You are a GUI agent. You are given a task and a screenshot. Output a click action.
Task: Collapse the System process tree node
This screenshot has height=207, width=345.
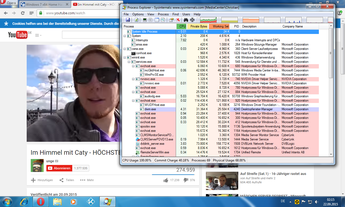[125, 36]
